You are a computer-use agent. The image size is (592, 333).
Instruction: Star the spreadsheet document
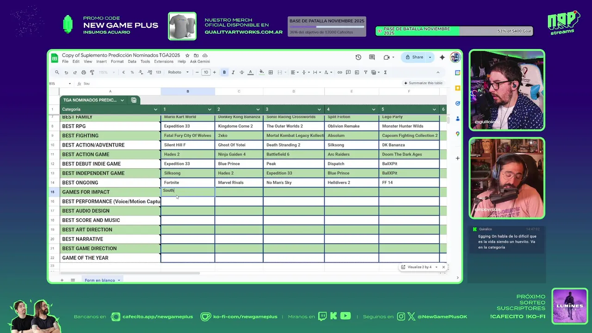pyautogui.click(x=187, y=55)
